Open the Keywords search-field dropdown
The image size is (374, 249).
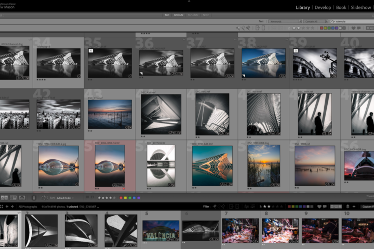pyautogui.click(x=285, y=21)
